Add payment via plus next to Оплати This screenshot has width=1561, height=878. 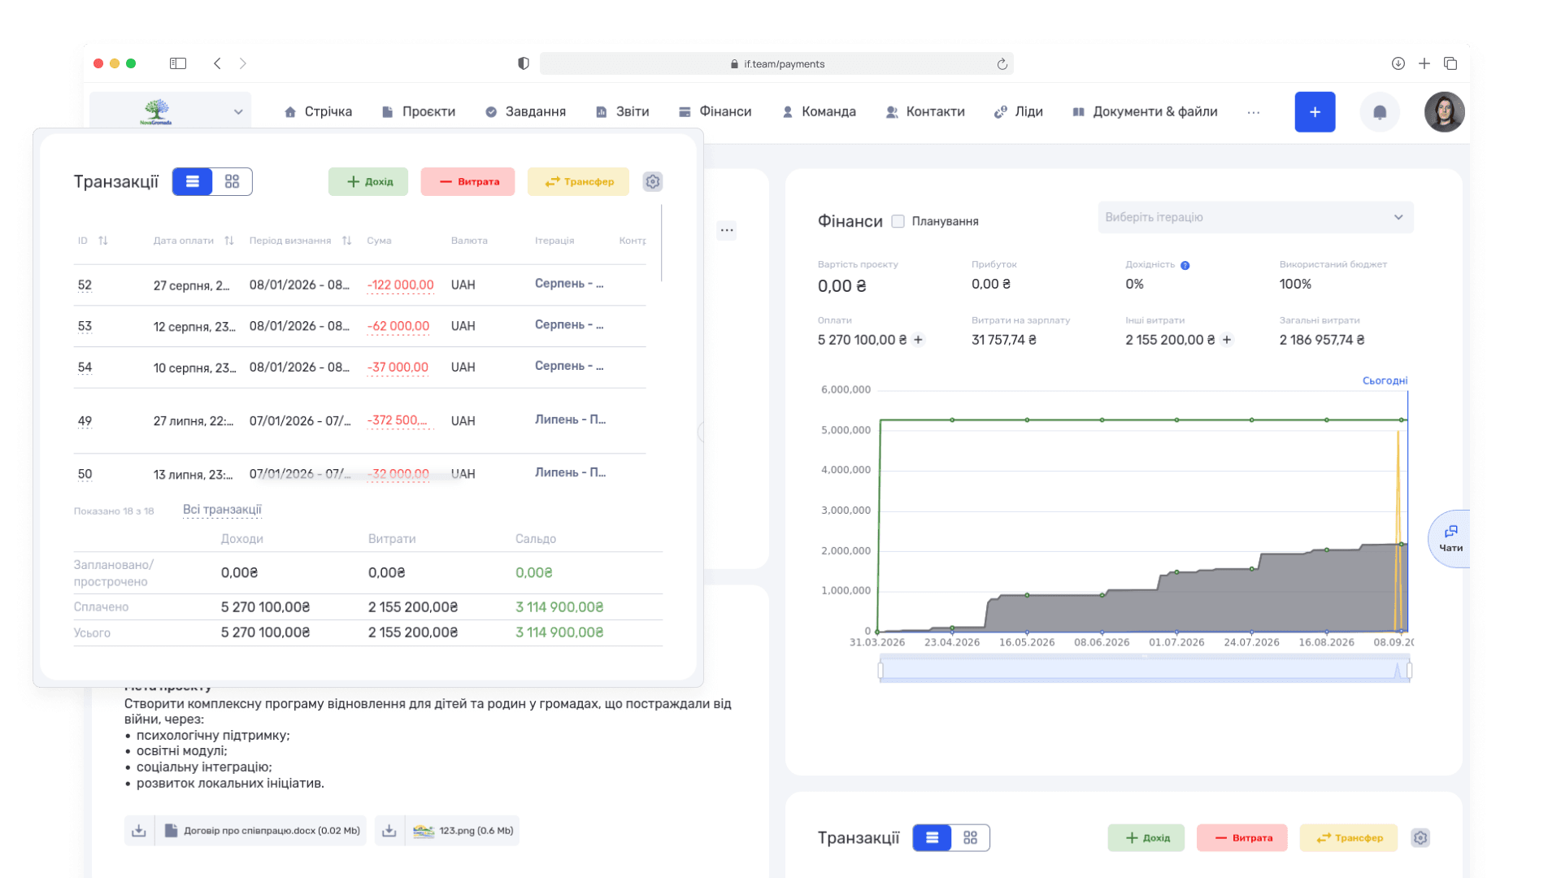[x=918, y=340]
